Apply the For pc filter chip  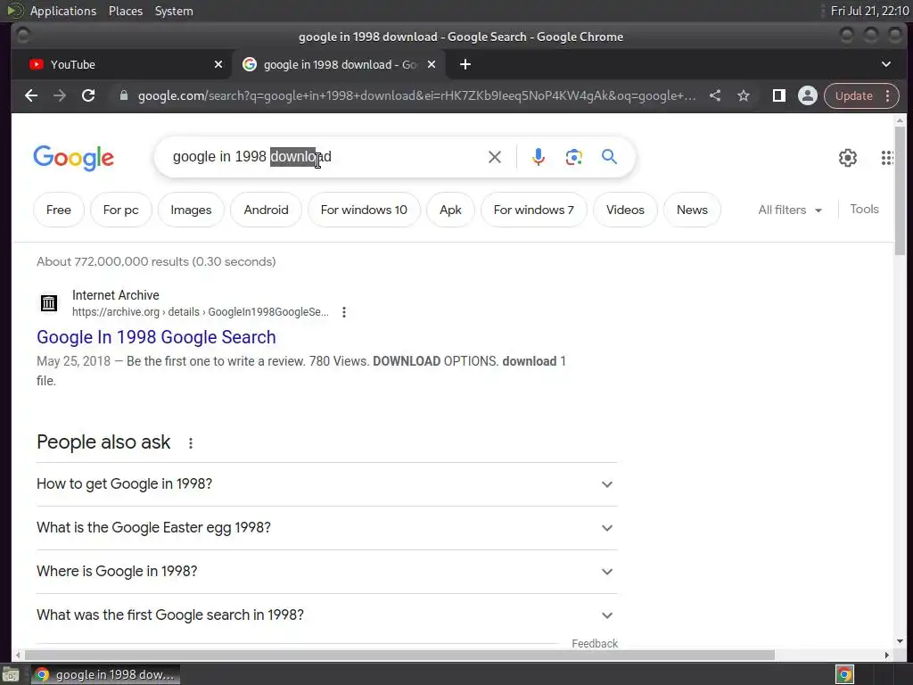pyautogui.click(x=121, y=210)
